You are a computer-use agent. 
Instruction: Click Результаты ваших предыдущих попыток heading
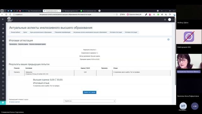click(x=29, y=64)
